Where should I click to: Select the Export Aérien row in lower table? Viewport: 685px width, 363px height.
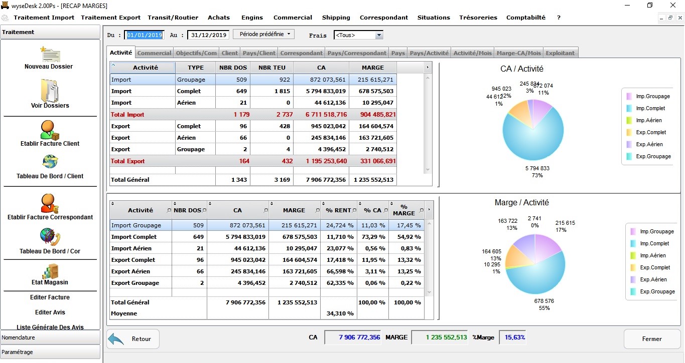point(131,271)
